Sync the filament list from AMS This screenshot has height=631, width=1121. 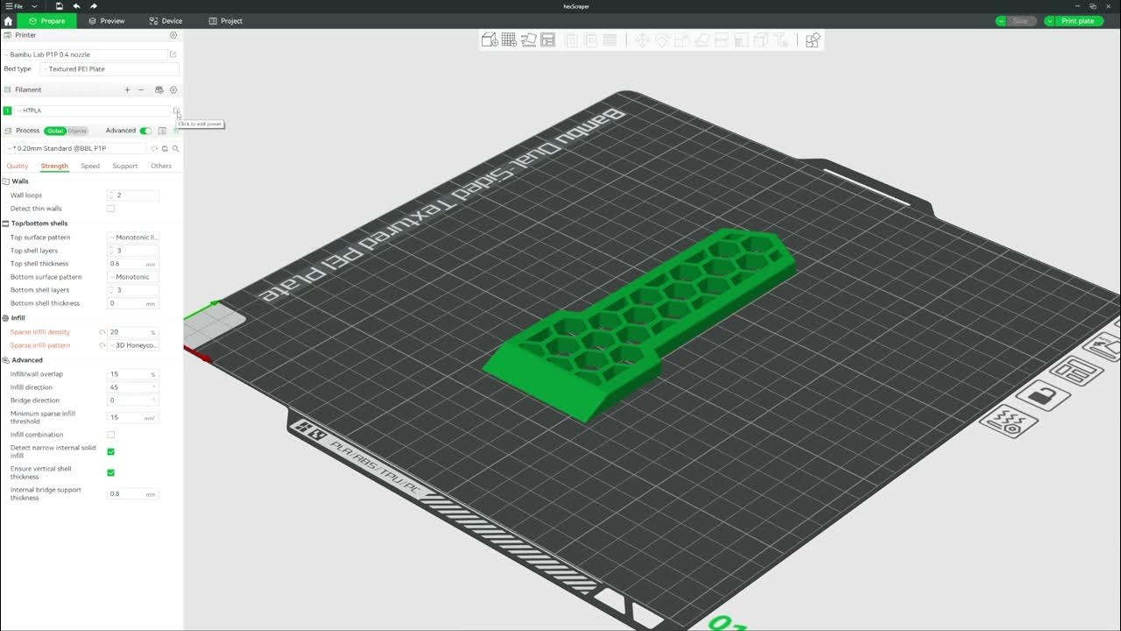(x=159, y=89)
